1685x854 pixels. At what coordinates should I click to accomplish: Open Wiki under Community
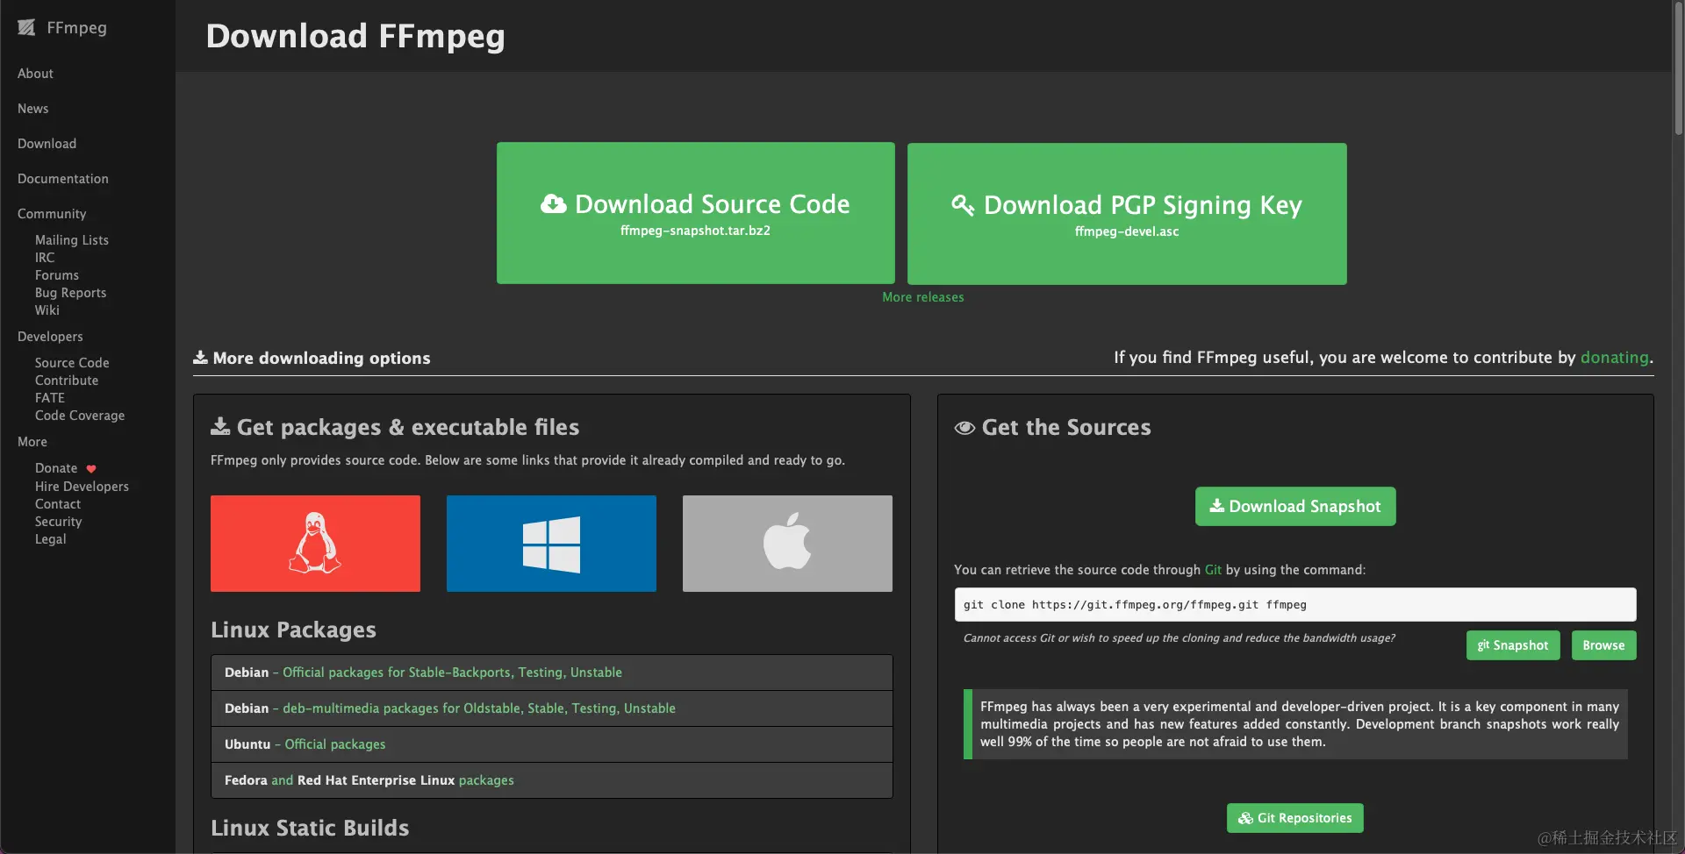click(47, 310)
